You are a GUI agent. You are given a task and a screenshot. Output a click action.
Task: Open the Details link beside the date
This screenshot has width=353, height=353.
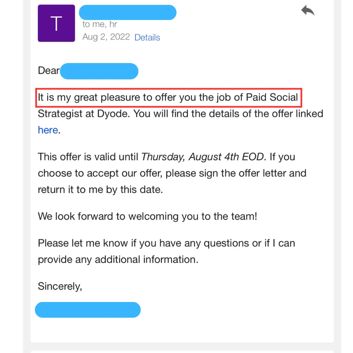(x=147, y=37)
